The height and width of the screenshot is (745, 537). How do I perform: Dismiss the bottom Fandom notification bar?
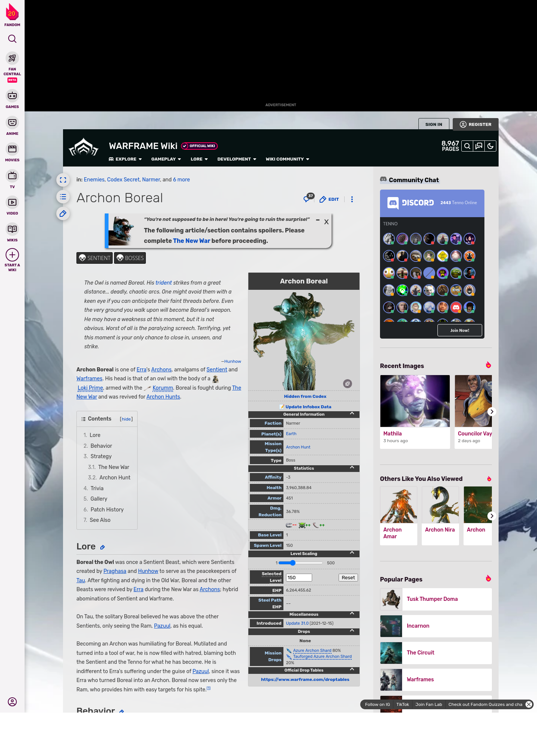[528, 704]
